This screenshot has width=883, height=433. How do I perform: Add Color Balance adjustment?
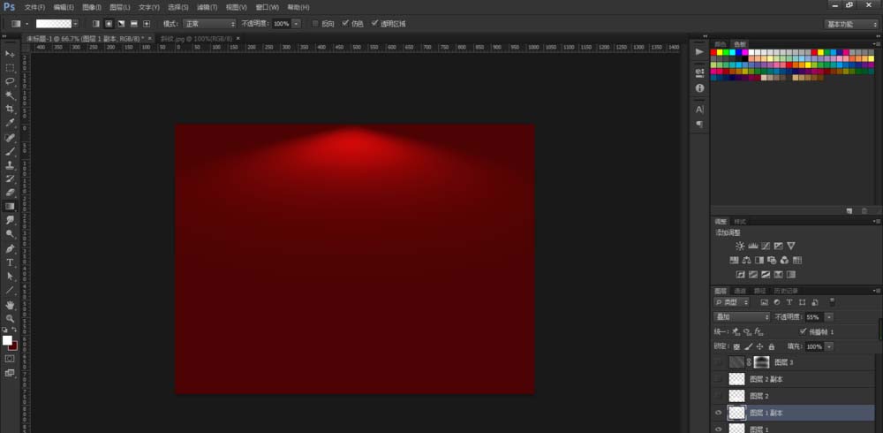(x=747, y=261)
